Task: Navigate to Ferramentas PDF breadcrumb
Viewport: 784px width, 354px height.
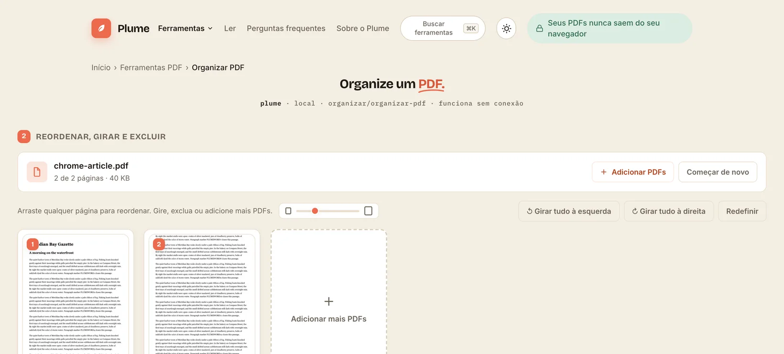Action: pos(151,67)
